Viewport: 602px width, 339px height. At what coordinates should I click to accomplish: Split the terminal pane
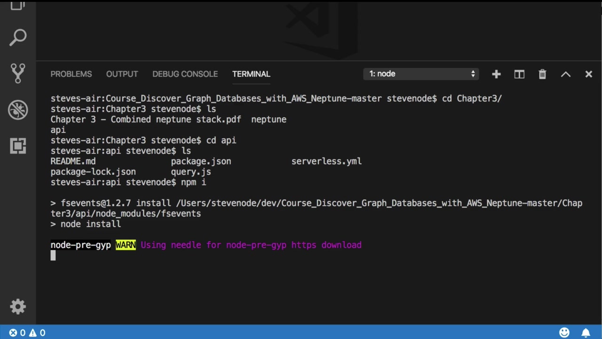click(x=519, y=74)
